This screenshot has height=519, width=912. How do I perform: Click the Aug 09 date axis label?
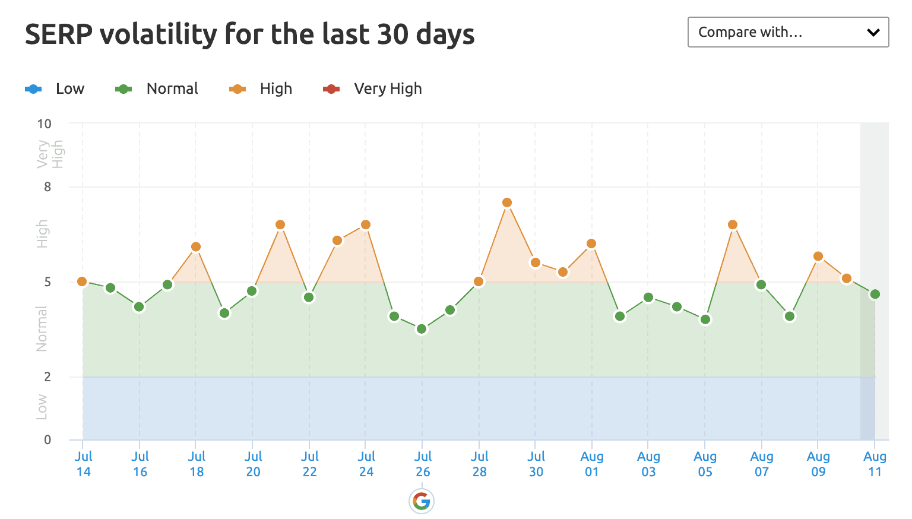(x=818, y=464)
